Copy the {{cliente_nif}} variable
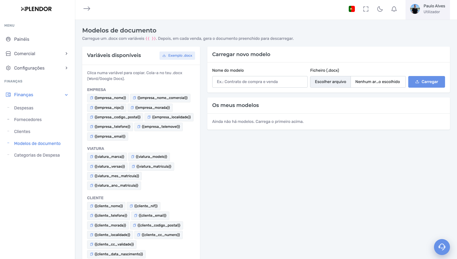Screen dimensions: 457x259 [144, 206]
